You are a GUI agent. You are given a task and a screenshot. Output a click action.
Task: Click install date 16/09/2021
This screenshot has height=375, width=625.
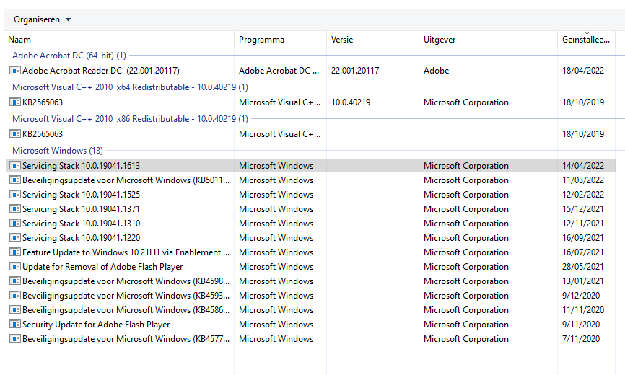[x=583, y=238]
